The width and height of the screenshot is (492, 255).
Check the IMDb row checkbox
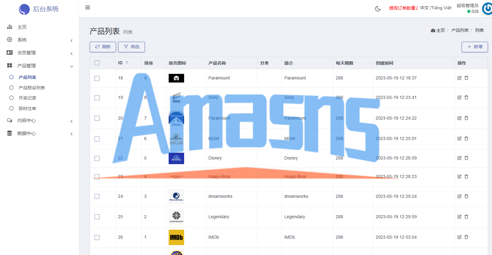(97, 237)
